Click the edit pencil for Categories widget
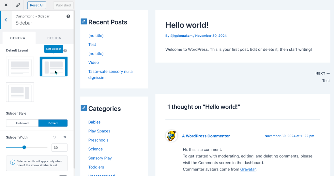Screen dimensions: 334x176 [84, 108]
